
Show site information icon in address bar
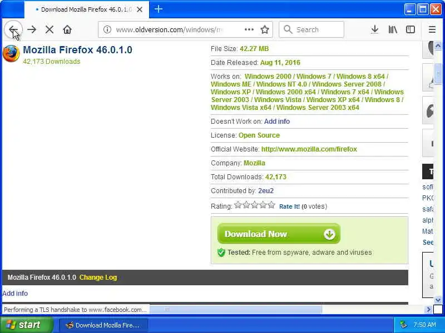click(107, 29)
